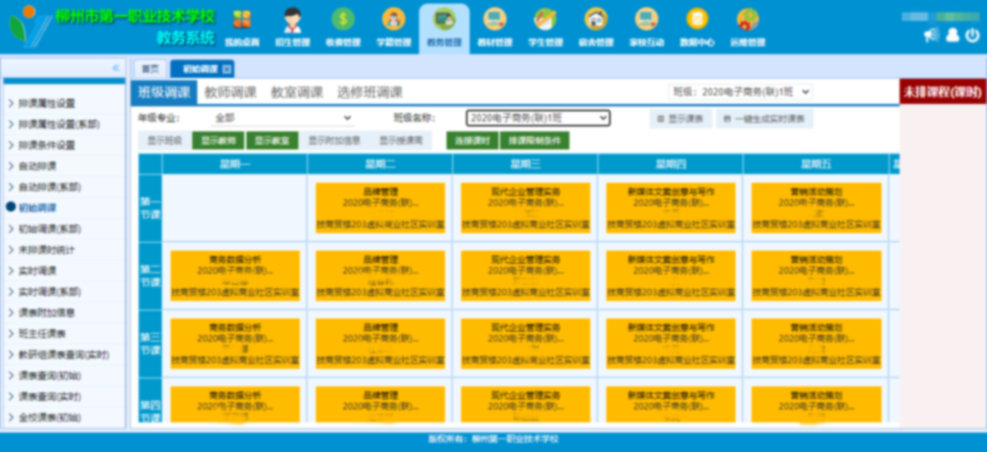Select Wednesday first-period 现代企业管理实务 card
Image resolution: width=987 pixels, height=452 pixels.
525,207
